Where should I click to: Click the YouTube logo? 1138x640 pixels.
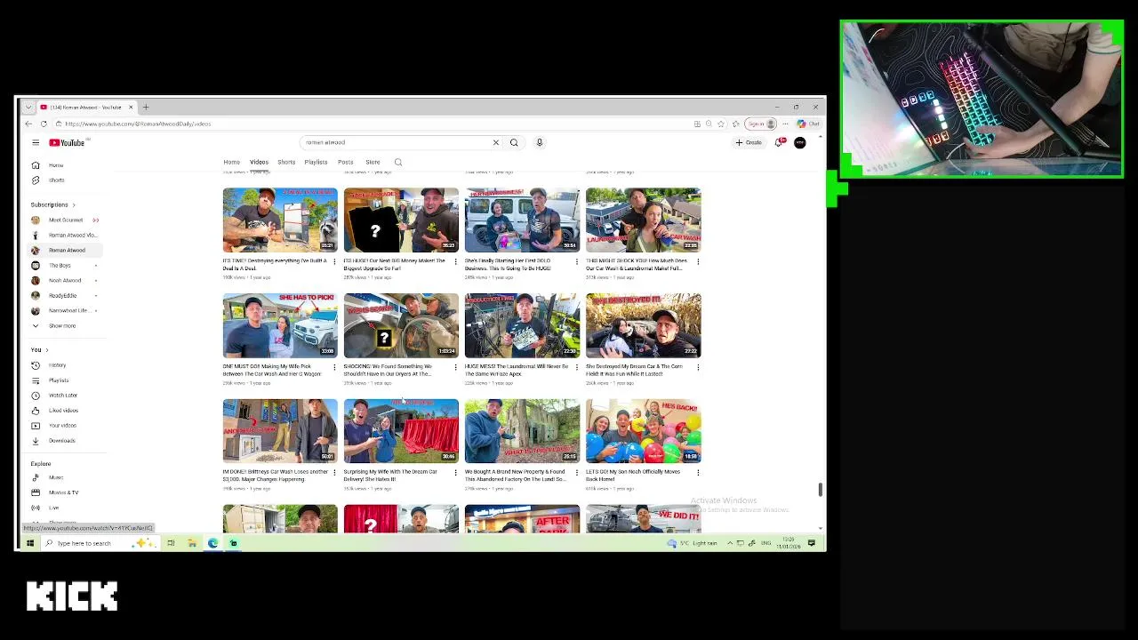coord(67,142)
